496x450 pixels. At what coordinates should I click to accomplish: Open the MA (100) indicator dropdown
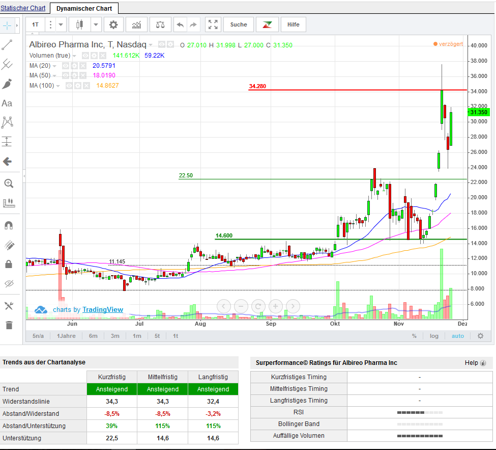[58, 86]
